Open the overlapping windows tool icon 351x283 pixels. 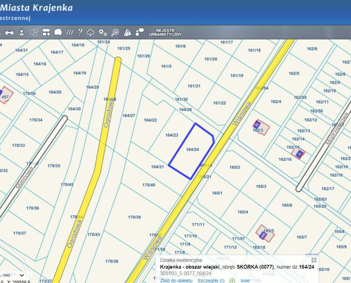[34, 32]
